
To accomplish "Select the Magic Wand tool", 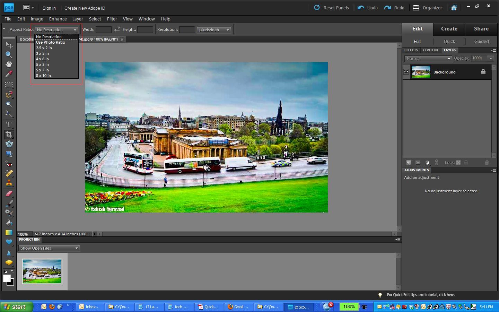I will (x=9, y=104).
